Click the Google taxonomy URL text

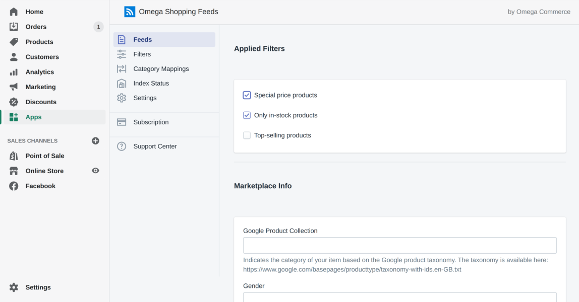tap(352, 270)
